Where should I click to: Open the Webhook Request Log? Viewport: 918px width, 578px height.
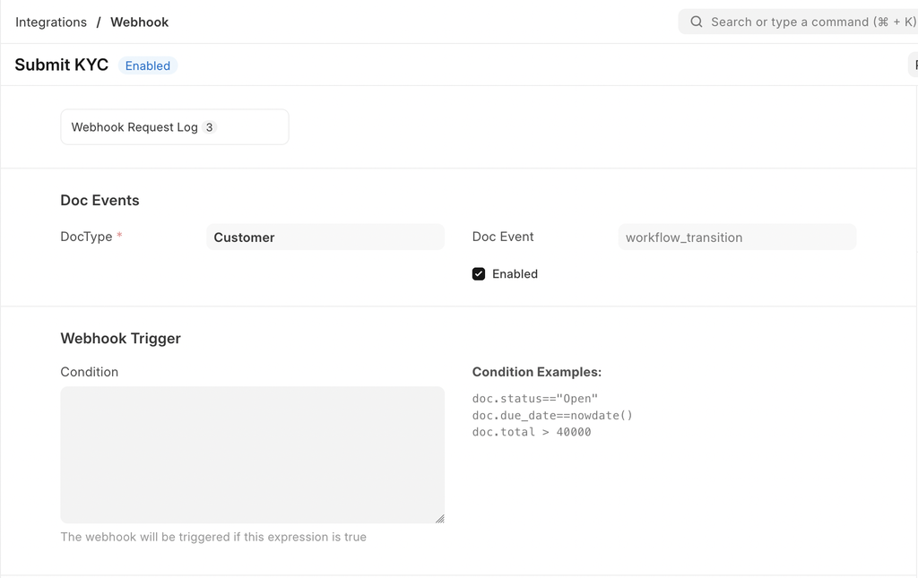[x=134, y=126]
